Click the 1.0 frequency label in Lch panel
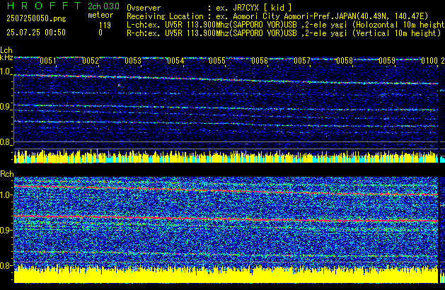This screenshot has width=445, height=290. click(6, 71)
